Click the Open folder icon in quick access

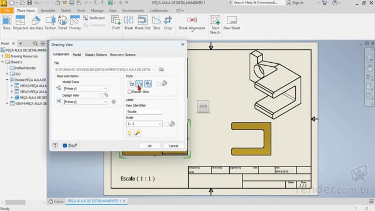click(x=22, y=3)
